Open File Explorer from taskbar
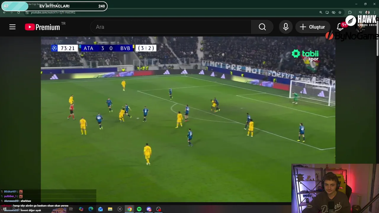 coord(110,209)
